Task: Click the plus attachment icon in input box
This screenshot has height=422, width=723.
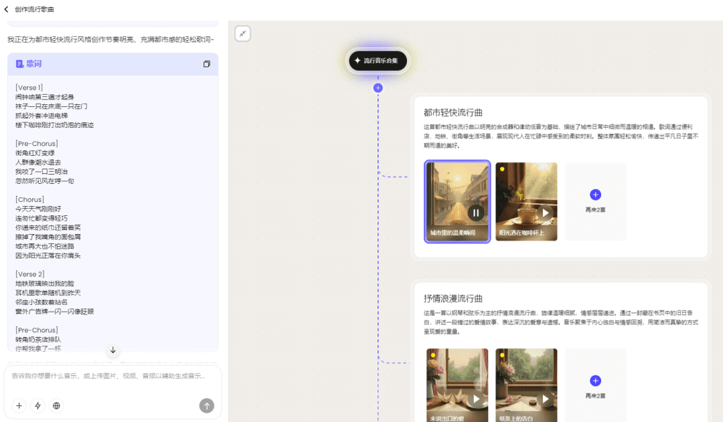Action: click(x=19, y=405)
